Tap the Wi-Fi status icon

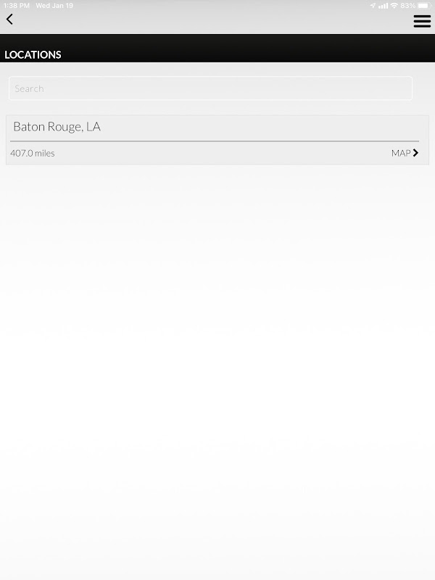tap(394, 6)
